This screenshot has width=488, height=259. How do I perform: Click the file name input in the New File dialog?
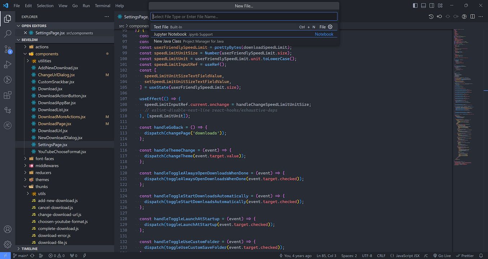pos(244,16)
